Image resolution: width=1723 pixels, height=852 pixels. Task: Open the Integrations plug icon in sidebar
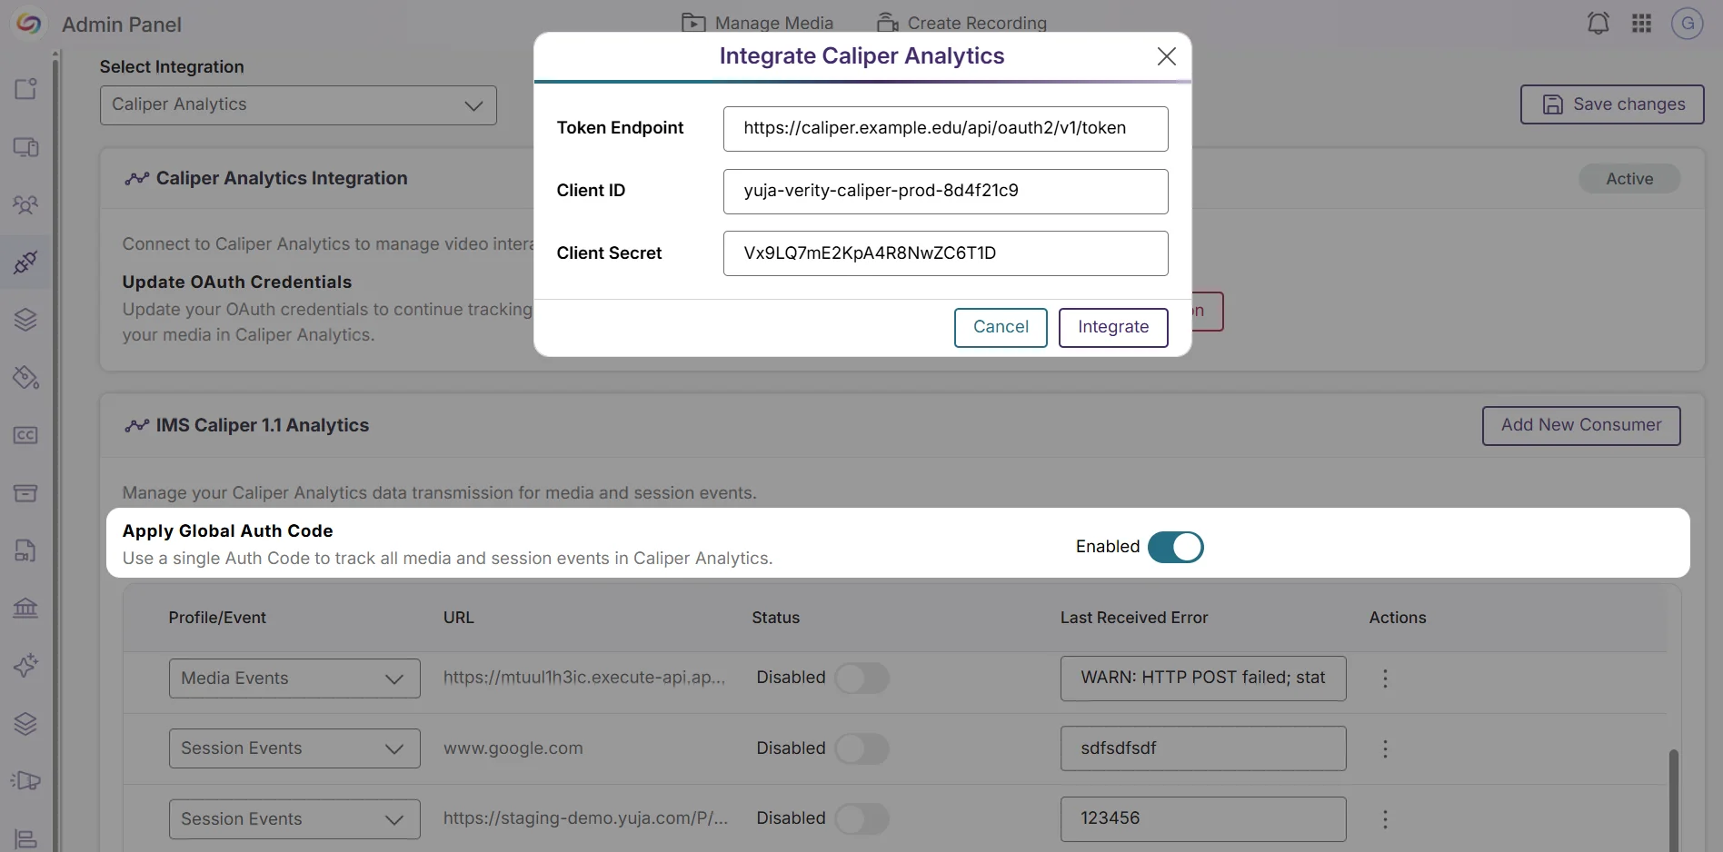(25, 263)
